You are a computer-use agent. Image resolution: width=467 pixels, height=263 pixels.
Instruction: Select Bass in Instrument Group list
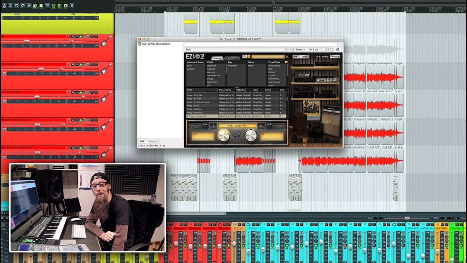tap(189, 66)
